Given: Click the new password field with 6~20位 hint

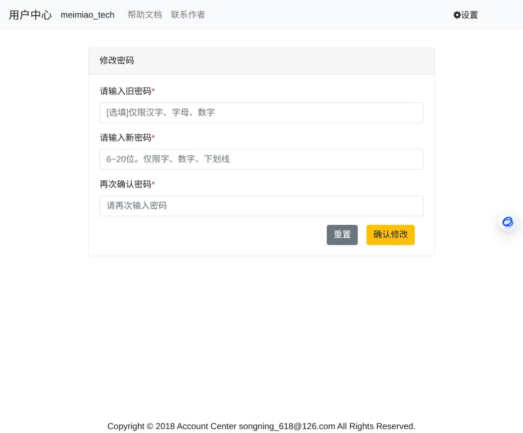Looking at the screenshot, I should click(x=261, y=159).
